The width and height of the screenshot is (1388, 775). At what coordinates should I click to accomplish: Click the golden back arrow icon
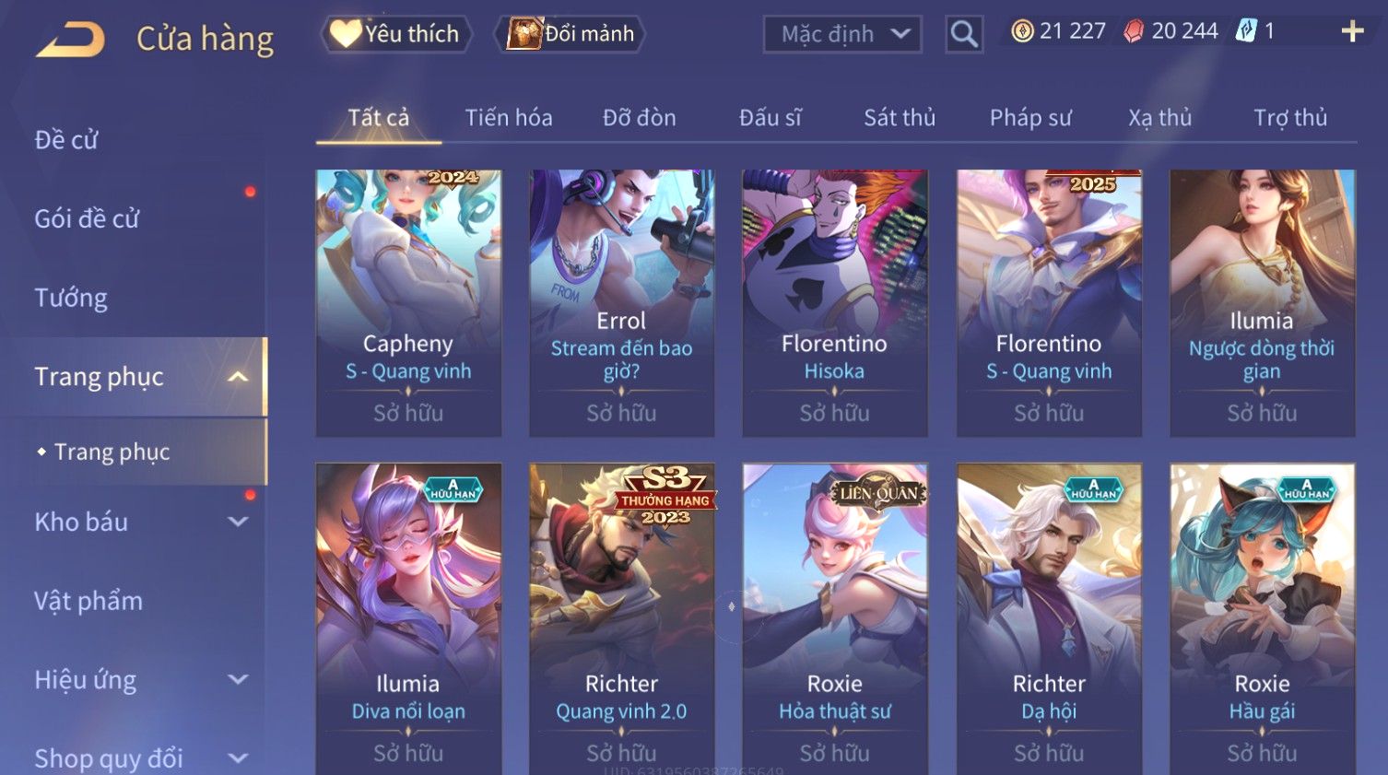tap(71, 40)
